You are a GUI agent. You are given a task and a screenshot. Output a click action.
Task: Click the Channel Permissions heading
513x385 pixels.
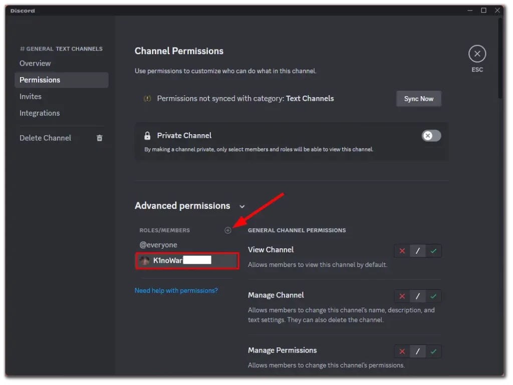[x=179, y=51]
